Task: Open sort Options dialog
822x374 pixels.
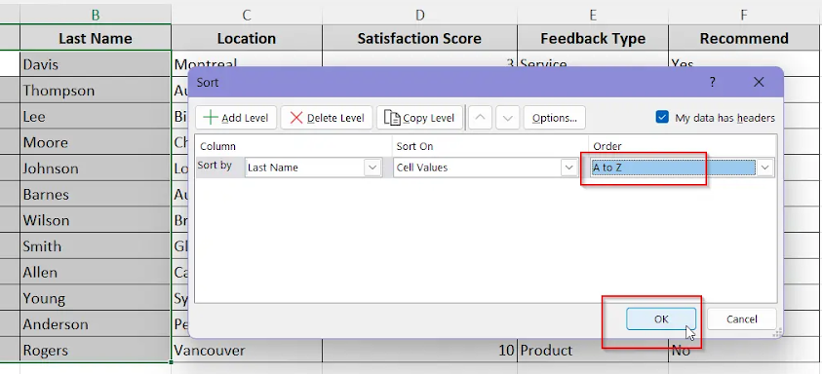Action: pyautogui.click(x=555, y=118)
